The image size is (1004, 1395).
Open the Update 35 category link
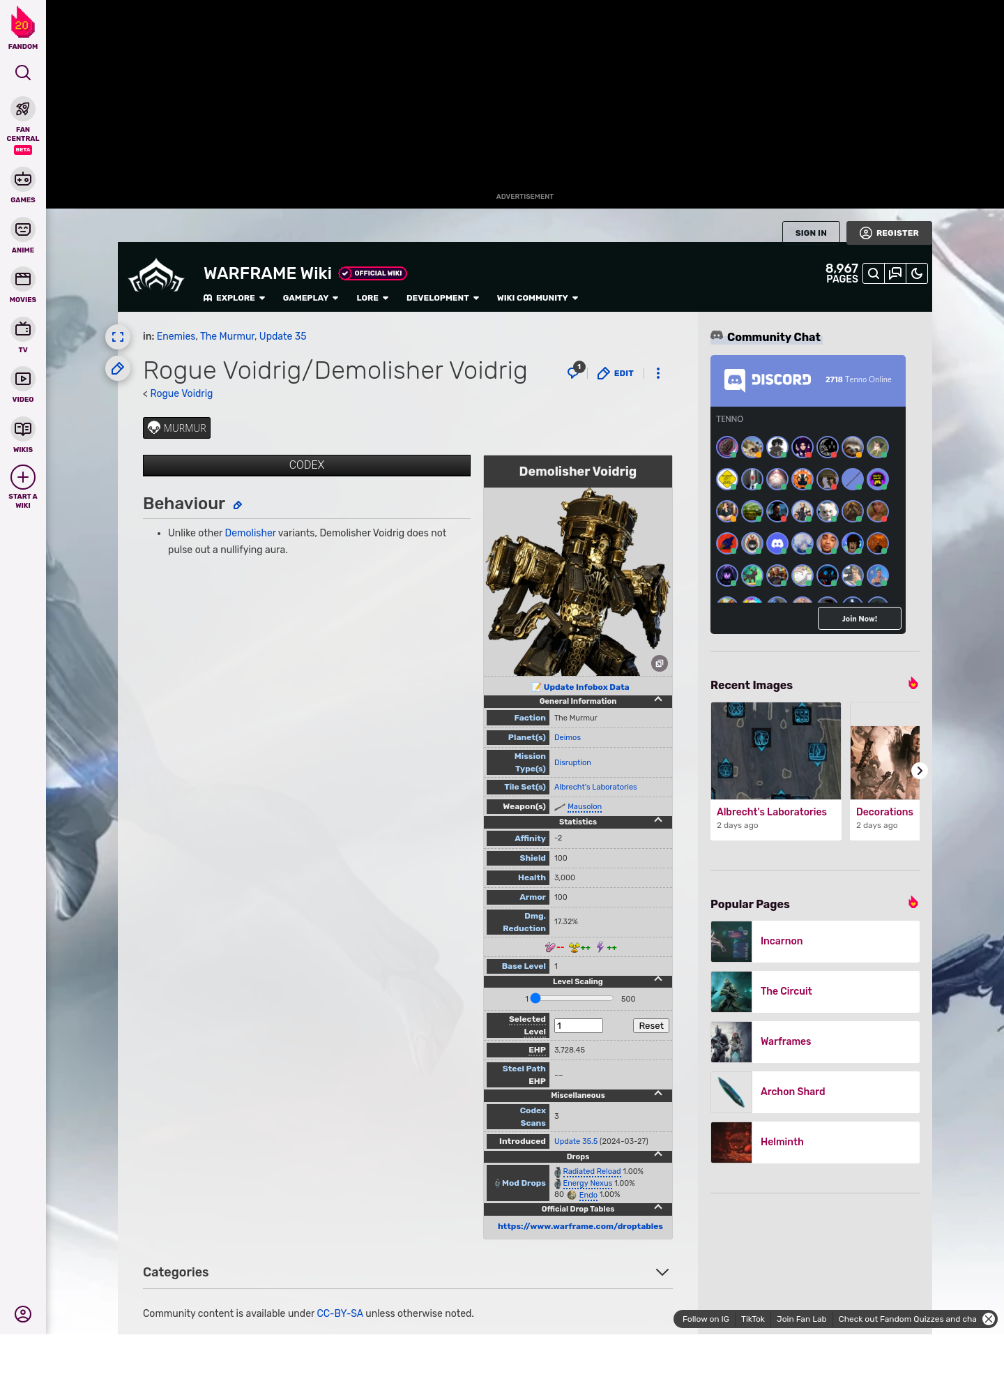point(282,336)
